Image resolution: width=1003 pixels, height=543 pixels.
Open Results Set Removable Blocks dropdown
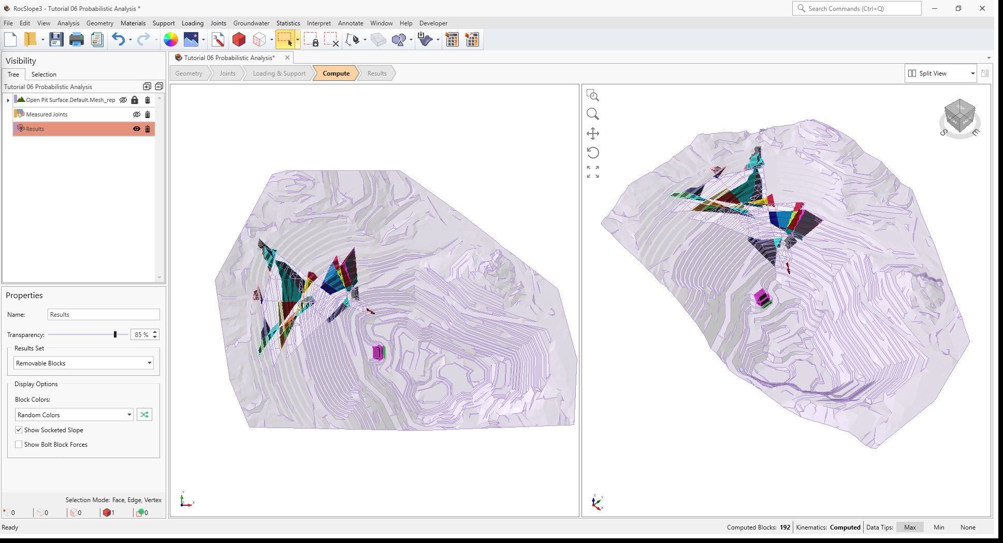tap(83, 363)
